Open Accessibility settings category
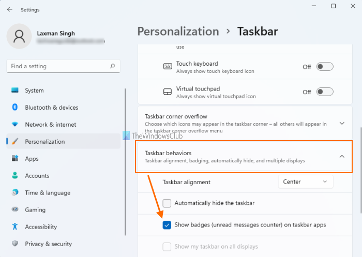The image size is (362, 257). pyautogui.click(x=63, y=227)
